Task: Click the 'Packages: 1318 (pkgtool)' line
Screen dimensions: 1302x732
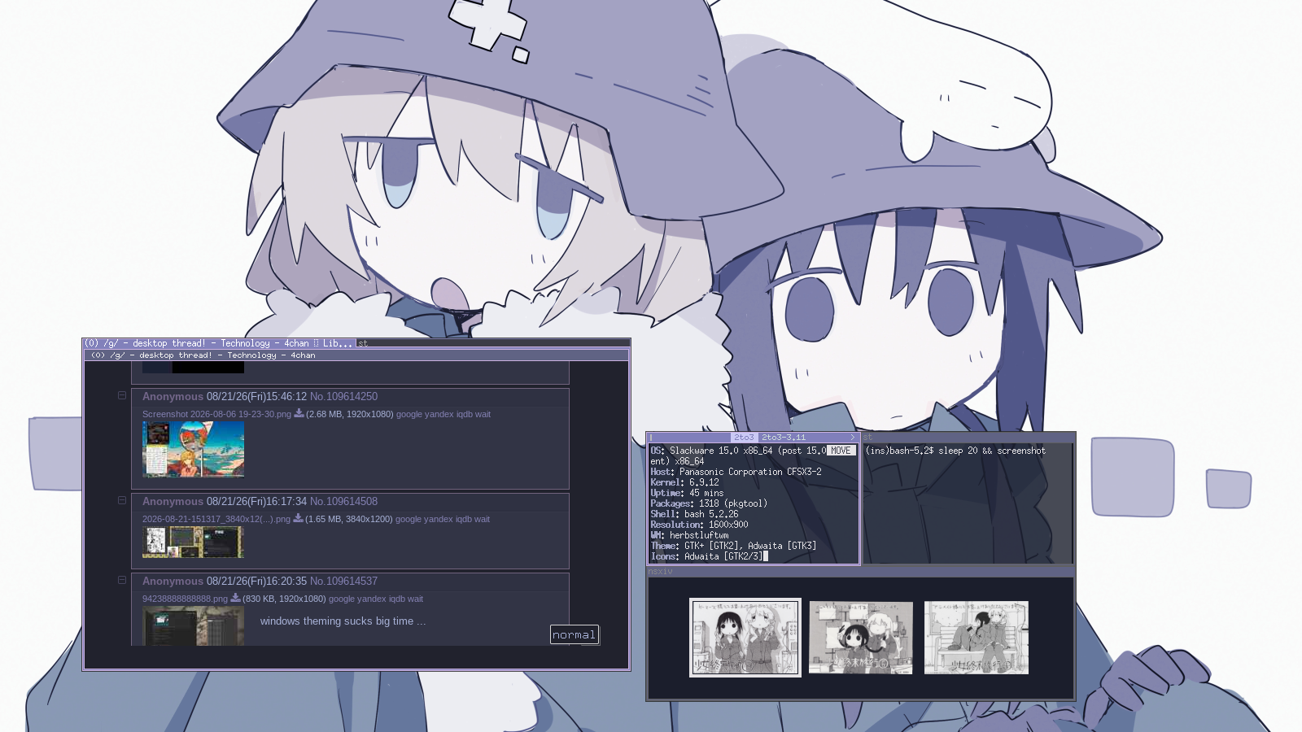Action: pos(710,503)
